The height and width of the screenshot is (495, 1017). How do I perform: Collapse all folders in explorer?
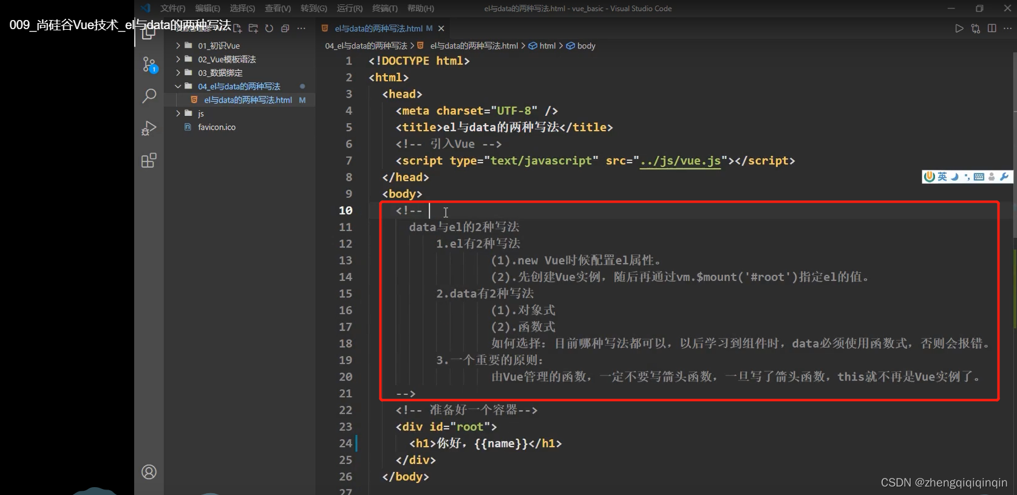click(x=285, y=29)
